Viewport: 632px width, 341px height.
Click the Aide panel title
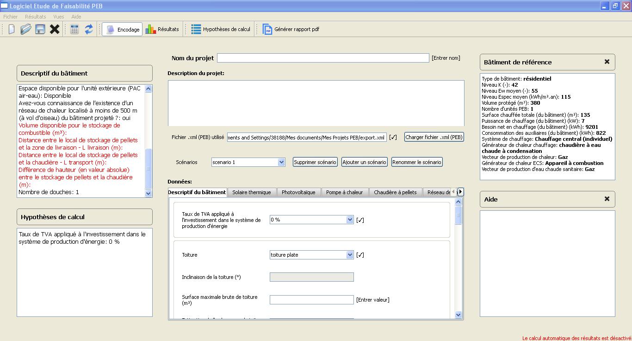[x=491, y=199]
